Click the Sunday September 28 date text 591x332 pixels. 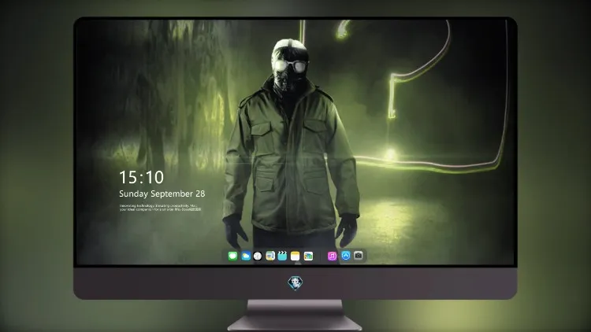pyautogui.click(x=162, y=194)
